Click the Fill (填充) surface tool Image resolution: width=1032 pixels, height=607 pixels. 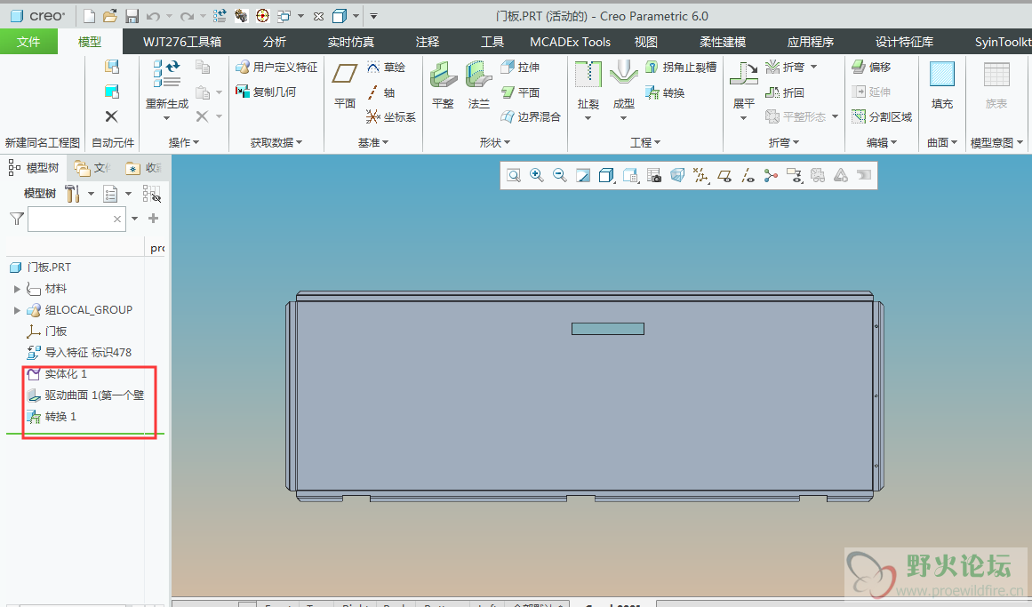click(x=942, y=85)
